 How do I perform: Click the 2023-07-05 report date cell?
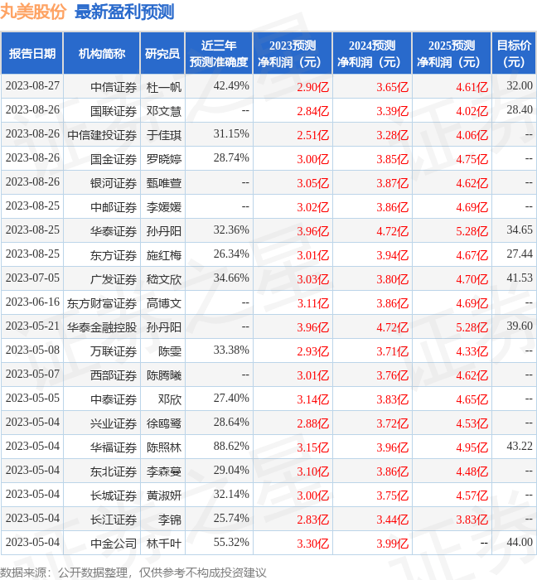32,279
